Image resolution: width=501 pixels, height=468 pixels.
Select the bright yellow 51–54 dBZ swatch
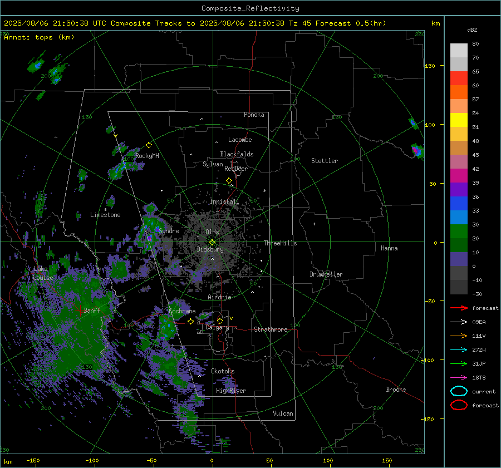(x=459, y=120)
